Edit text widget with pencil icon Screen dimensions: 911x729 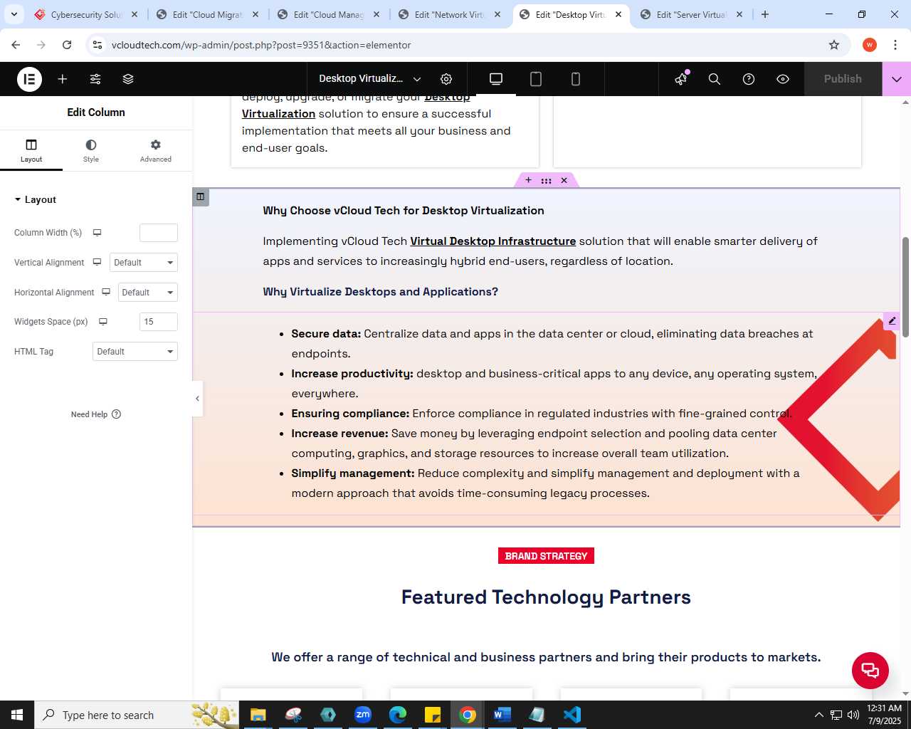pos(892,321)
